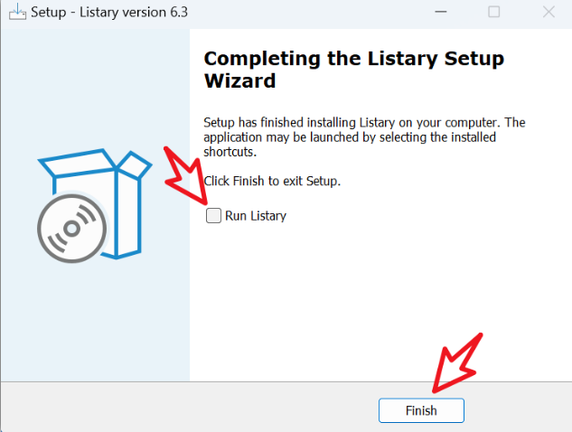Click the gray disc graphic
This screenshot has width=572, height=432.
coord(72,229)
